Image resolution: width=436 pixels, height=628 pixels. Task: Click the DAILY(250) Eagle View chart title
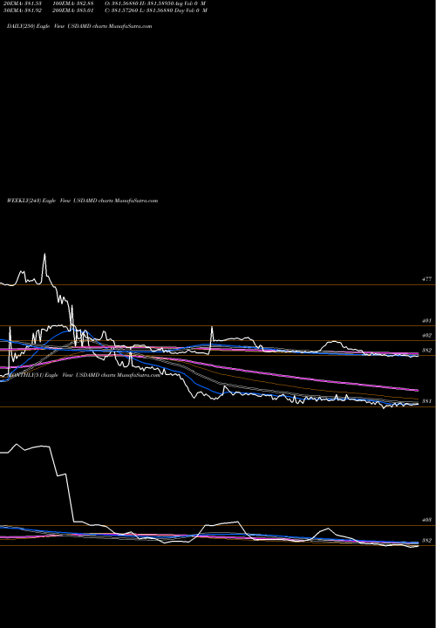pos(79,26)
